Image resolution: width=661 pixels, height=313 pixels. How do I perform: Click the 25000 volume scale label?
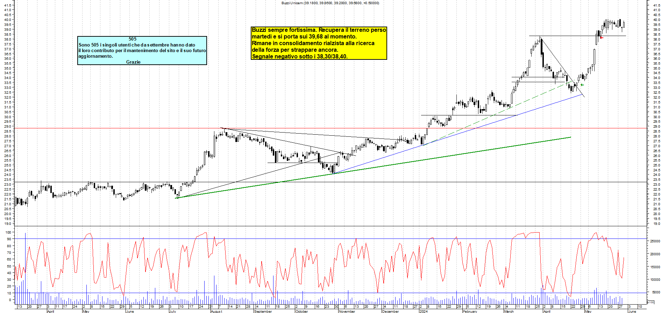click(x=655, y=241)
